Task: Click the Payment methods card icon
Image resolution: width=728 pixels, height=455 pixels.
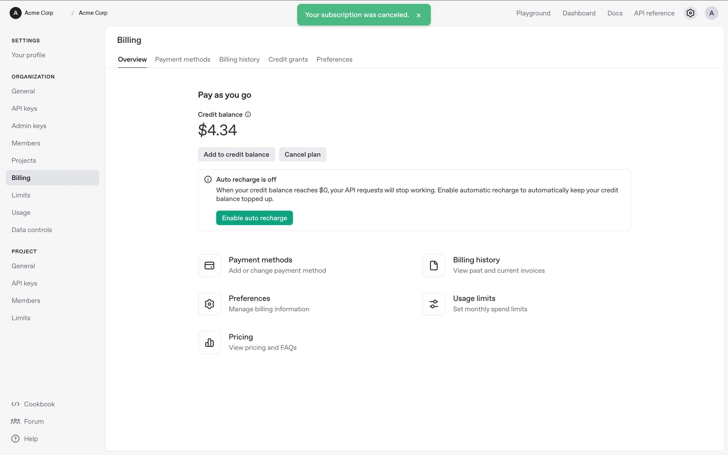Action: tap(209, 265)
